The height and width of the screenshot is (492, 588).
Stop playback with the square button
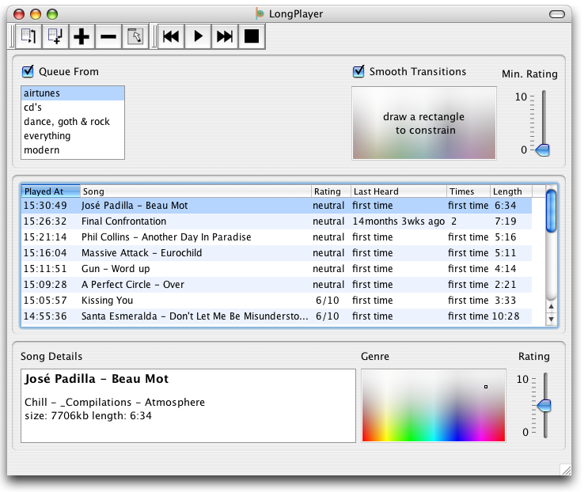tap(251, 36)
